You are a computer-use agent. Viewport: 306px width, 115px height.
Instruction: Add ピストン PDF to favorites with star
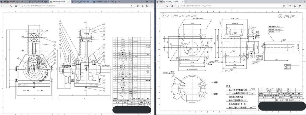point(284,6)
